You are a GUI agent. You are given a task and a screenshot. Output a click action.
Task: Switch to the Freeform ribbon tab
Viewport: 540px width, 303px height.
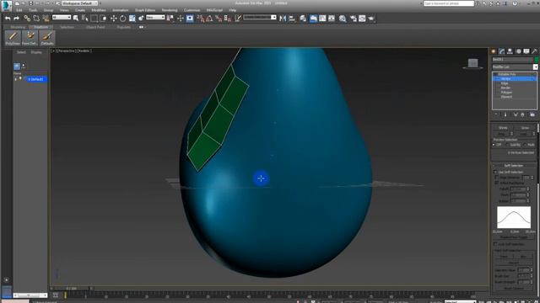click(41, 27)
